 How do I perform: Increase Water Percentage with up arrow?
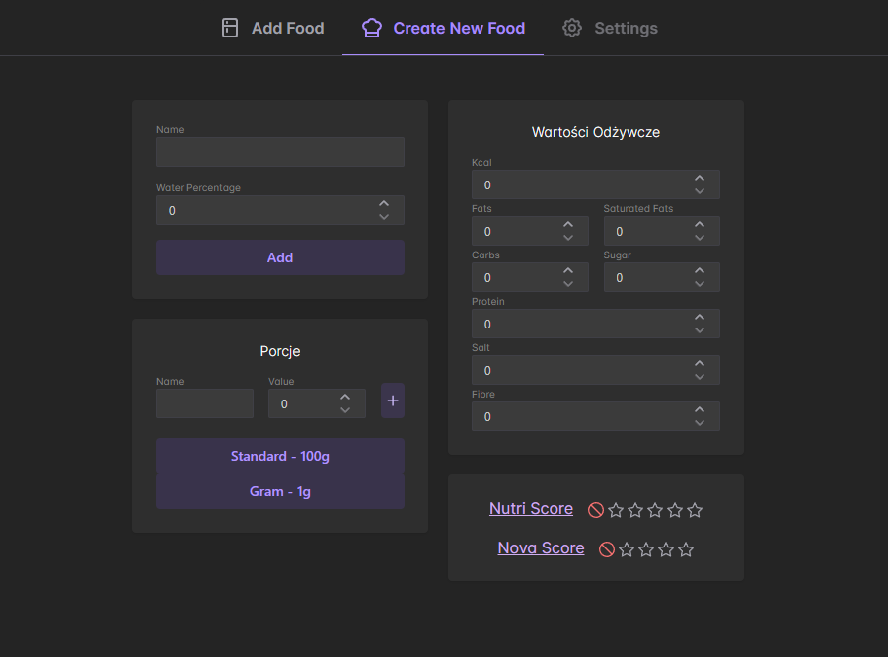pyautogui.click(x=384, y=203)
